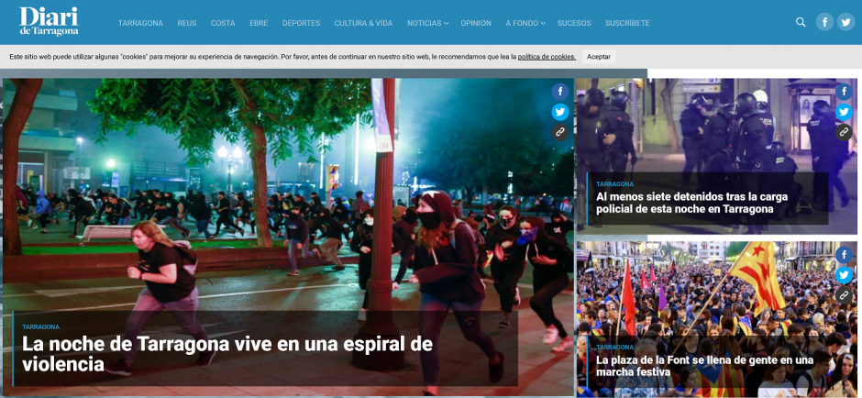Open the search magnifier icon in header
The width and height of the screenshot is (862, 398).
tap(801, 22)
